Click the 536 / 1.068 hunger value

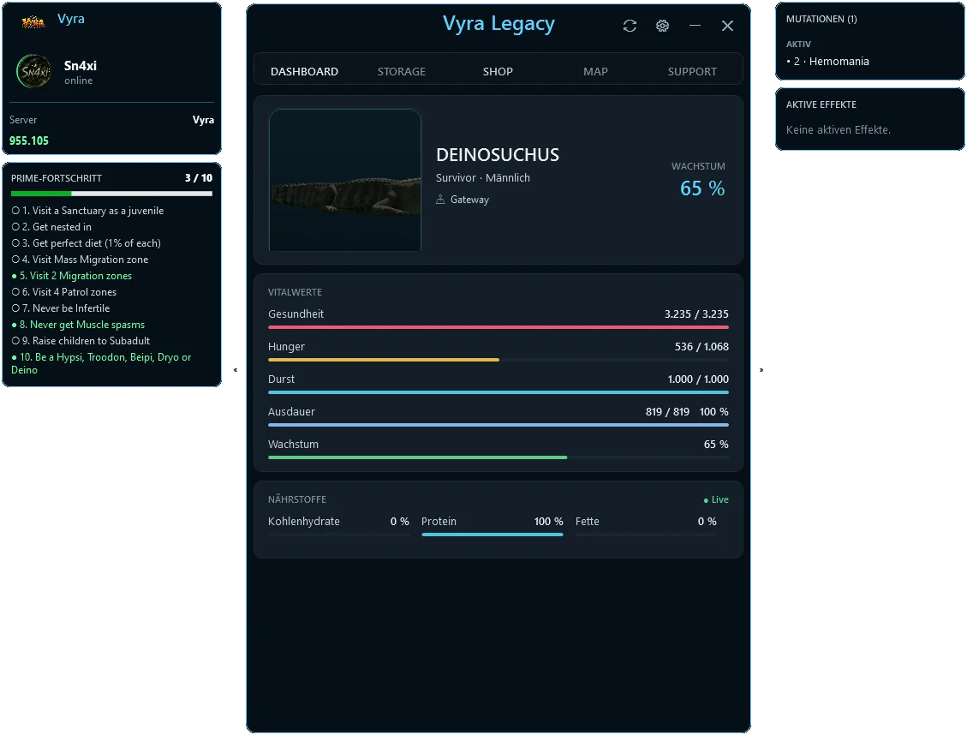pyautogui.click(x=701, y=347)
